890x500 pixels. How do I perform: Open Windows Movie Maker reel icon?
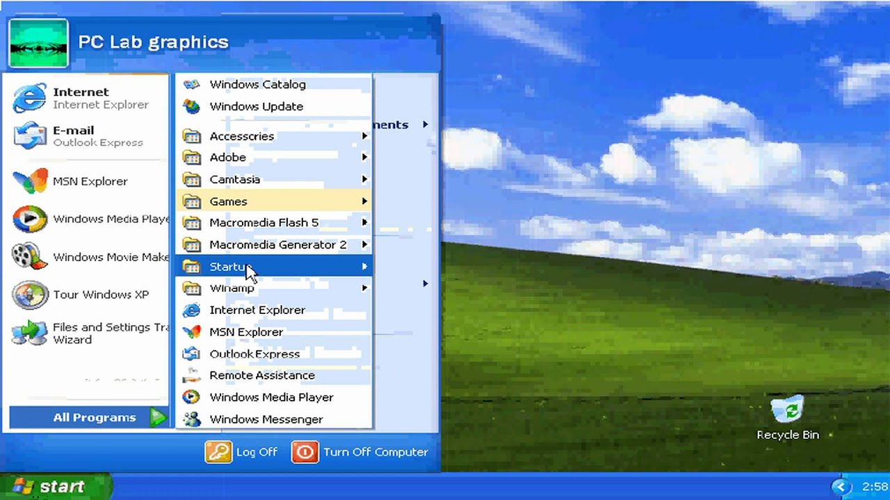29,257
